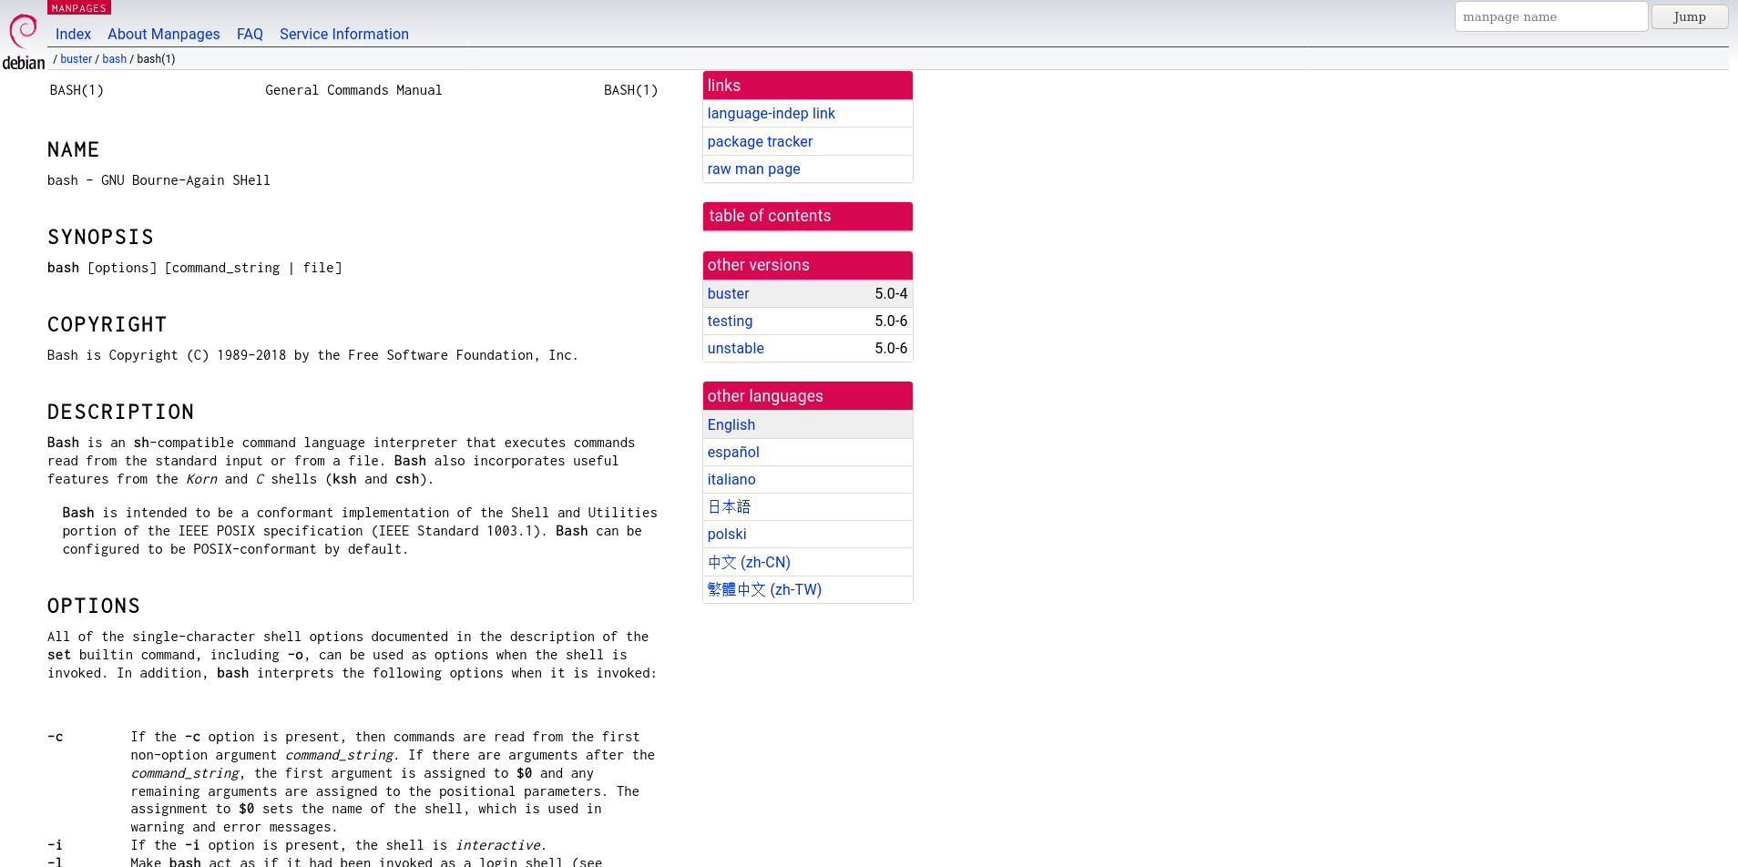The height and width of the screenshot is (867, 1738).
Task: Expand the table of contents panel
Action: coord(808,216)
